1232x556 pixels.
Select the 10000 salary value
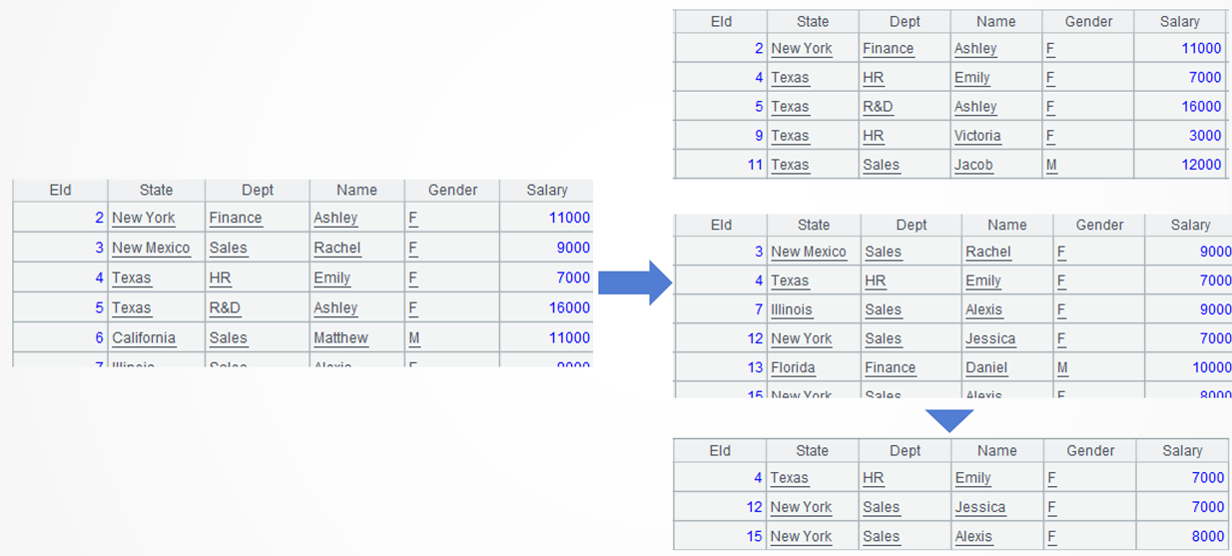pyautogui.click(x=1211, y=367)
